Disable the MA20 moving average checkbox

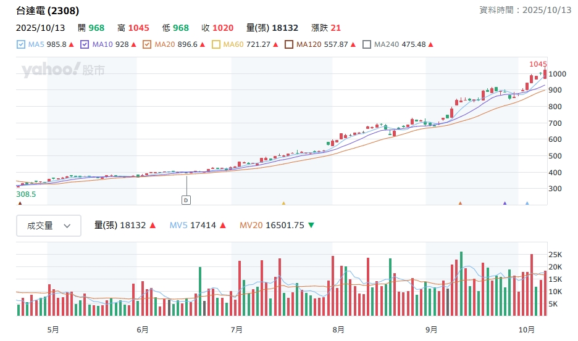[147, 44]
